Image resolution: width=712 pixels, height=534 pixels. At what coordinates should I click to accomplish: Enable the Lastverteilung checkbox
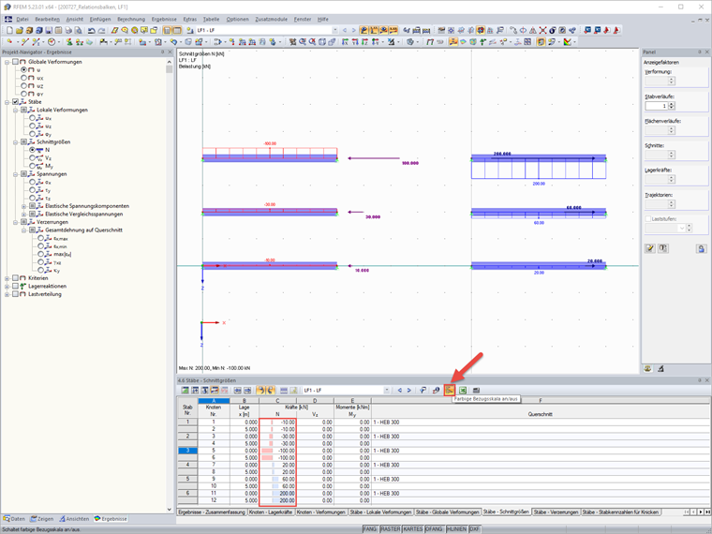pyautogui.click(x=15, y=294)
